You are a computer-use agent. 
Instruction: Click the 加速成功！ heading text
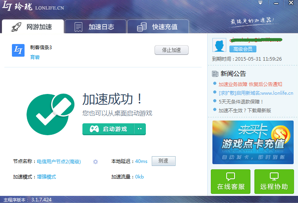112,99
